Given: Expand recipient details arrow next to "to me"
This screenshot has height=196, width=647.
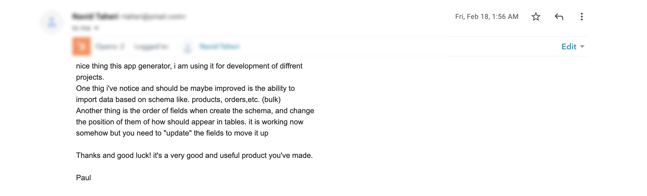Looking at the screenshot, I should [96, 28].
